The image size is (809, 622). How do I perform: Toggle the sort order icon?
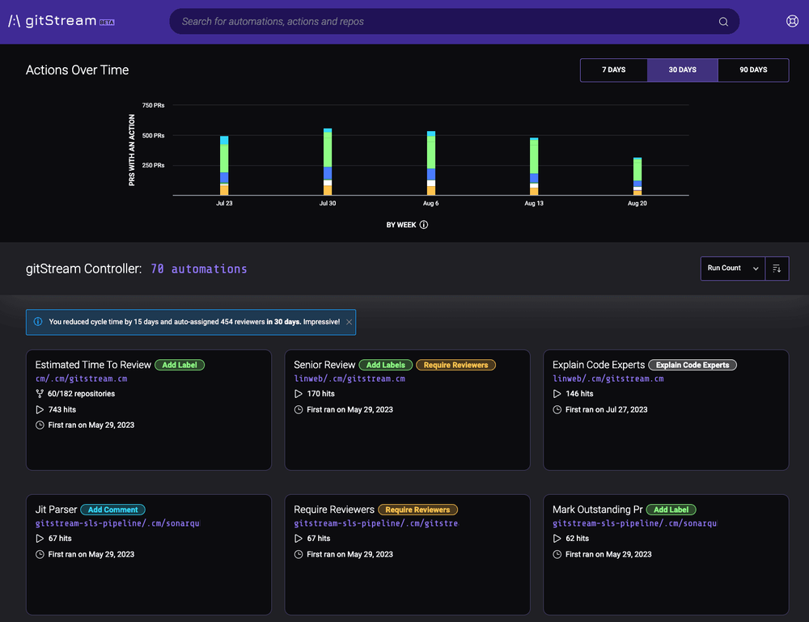777,269
